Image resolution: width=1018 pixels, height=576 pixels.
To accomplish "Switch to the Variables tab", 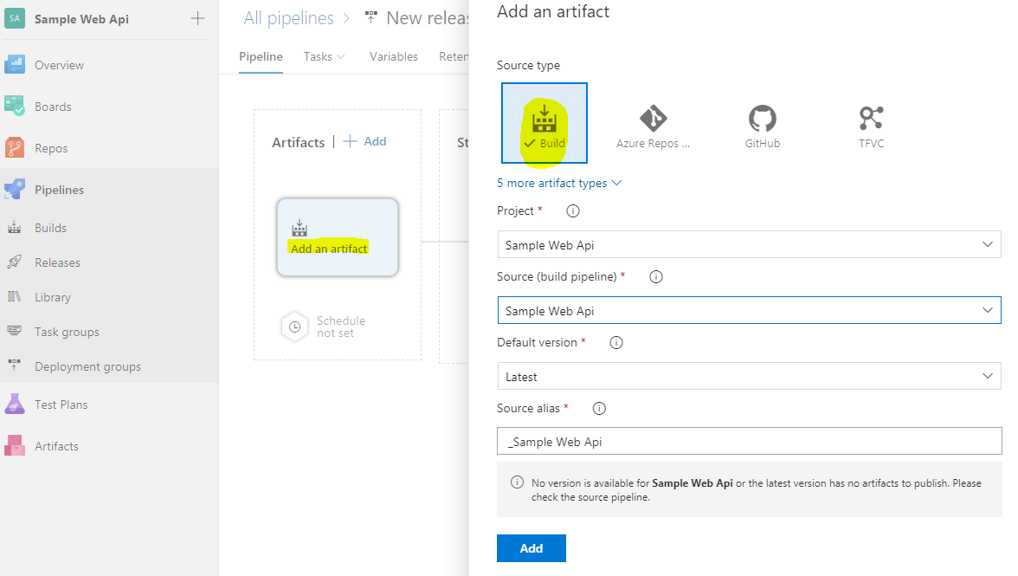I will [393, 56].
